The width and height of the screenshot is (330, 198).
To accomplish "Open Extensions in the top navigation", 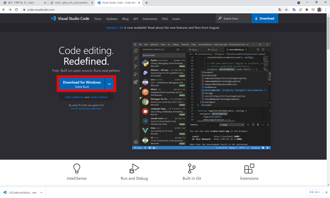I will 150,19.
